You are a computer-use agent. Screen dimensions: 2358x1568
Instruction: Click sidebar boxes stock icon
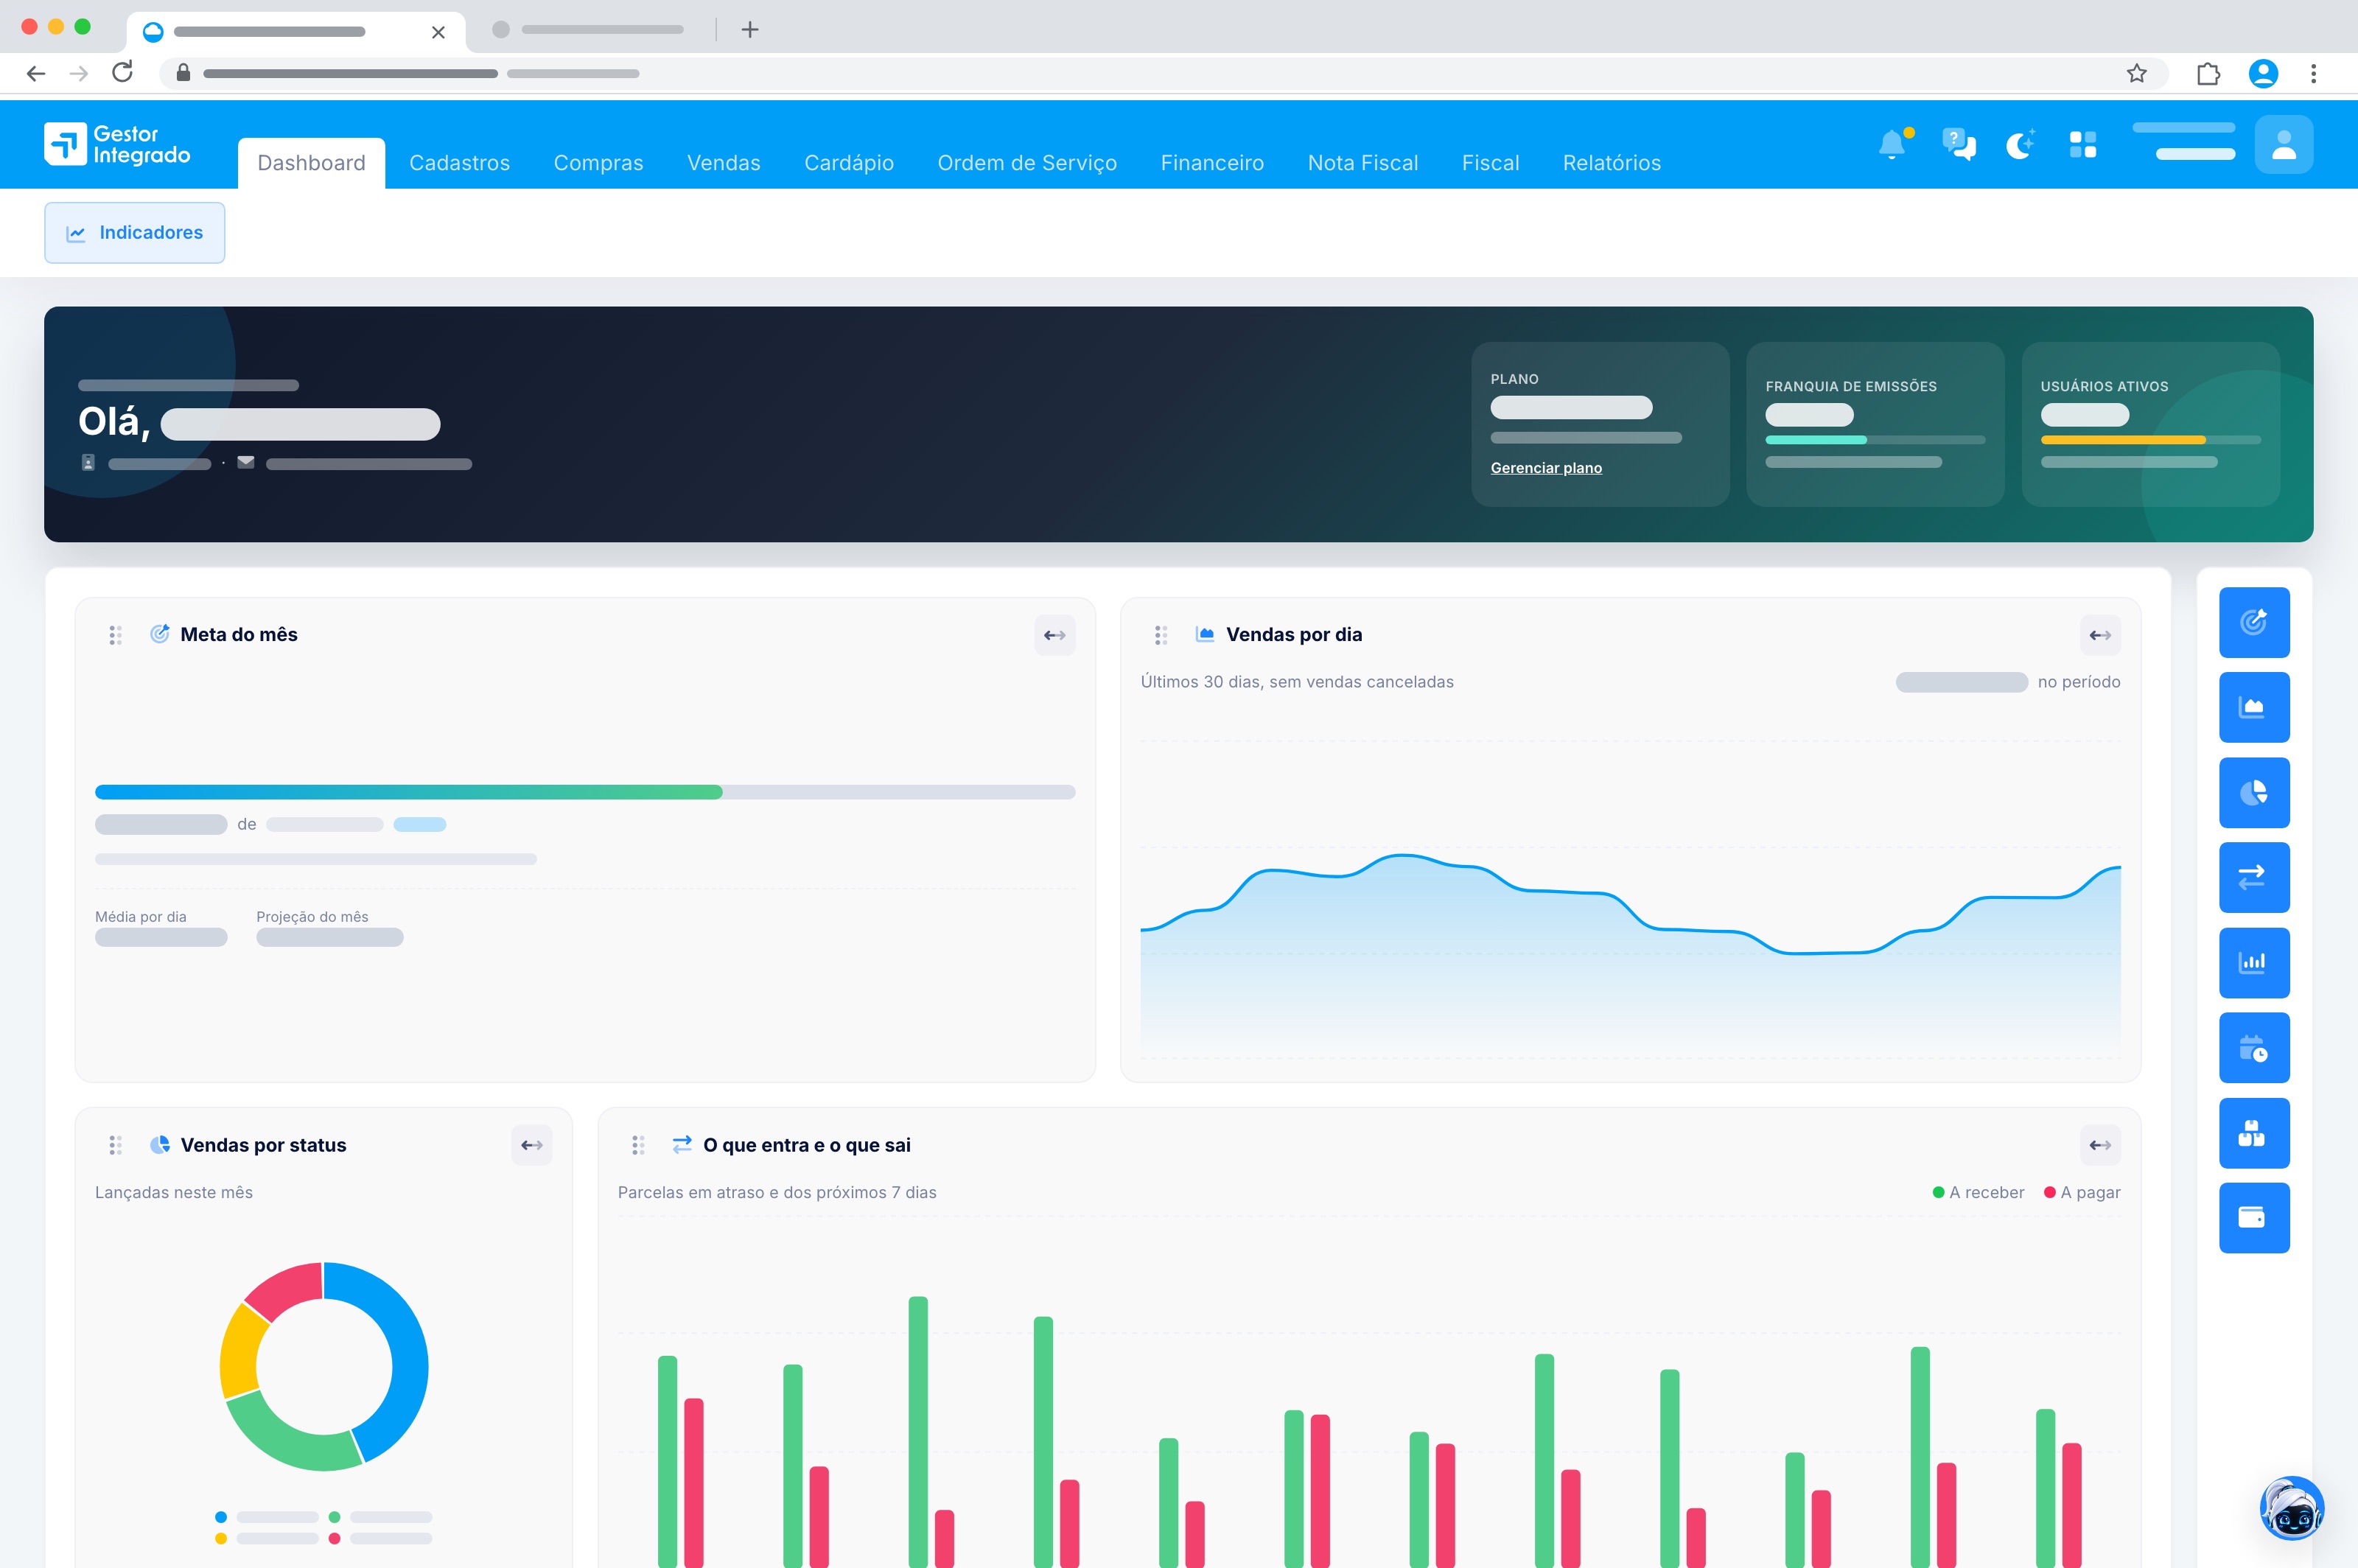coord(2253,1133)
